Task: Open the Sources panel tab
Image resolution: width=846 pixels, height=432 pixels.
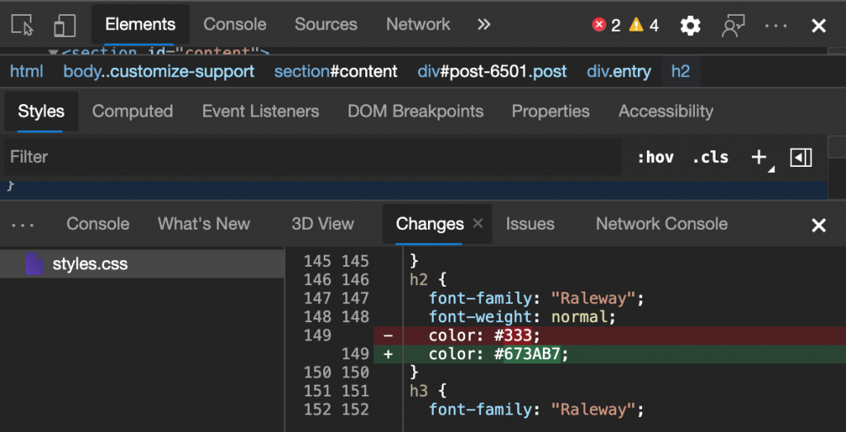Action: tap(326, 24)
